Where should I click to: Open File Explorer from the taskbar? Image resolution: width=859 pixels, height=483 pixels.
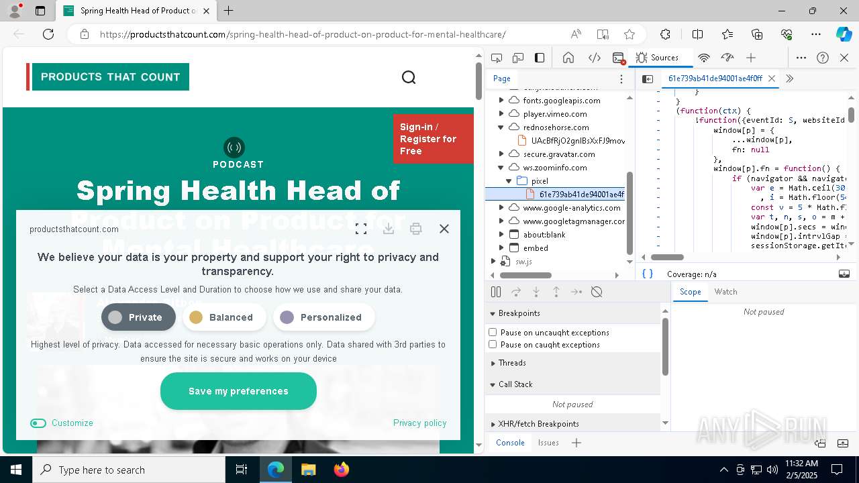click(308, 470)
